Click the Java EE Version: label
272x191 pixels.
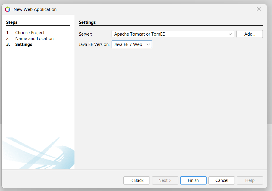94,44
